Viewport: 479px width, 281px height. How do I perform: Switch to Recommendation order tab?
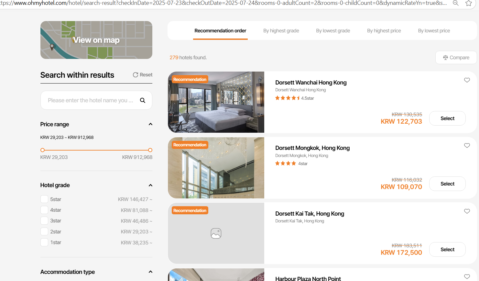[220, 31]
